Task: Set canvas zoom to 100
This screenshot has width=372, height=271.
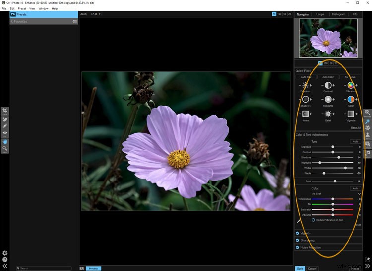Action: coord(279,14)
